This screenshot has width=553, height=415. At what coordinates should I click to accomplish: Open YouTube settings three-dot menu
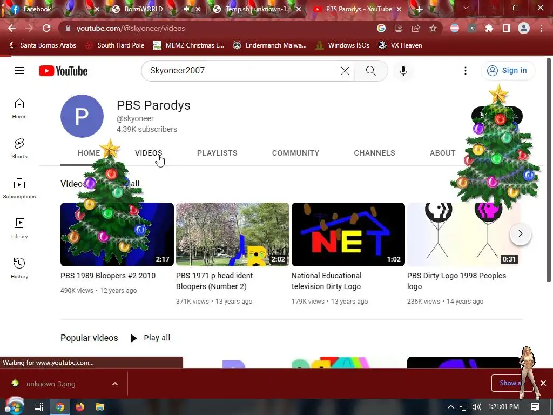(465, 71)
